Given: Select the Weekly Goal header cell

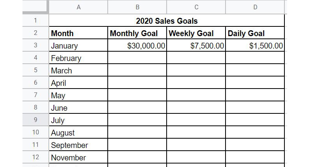Looking at the screenshot, I should coord(196,33).
